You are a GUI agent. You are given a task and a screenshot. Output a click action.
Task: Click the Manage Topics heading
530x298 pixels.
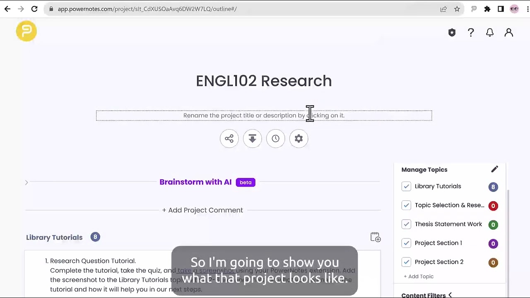point(424,170)
